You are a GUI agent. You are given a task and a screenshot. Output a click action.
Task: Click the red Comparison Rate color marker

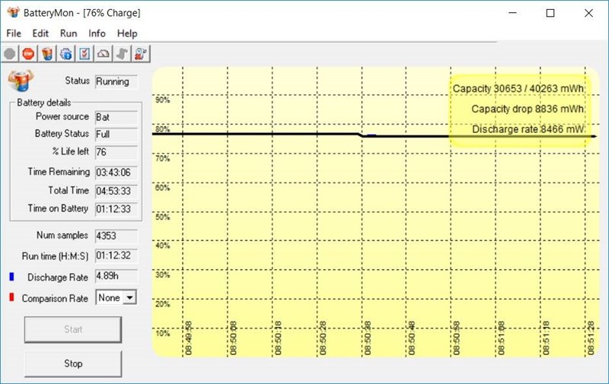(10, 298)
